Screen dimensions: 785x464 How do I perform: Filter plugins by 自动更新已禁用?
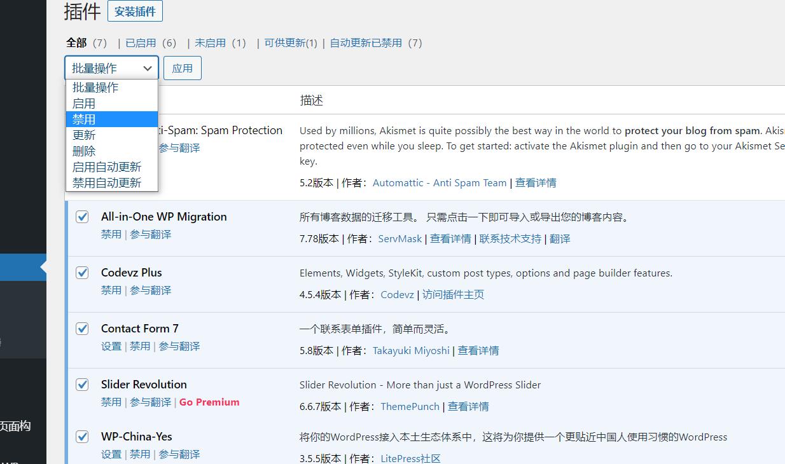pyautogui.click(x=366, y=43)
